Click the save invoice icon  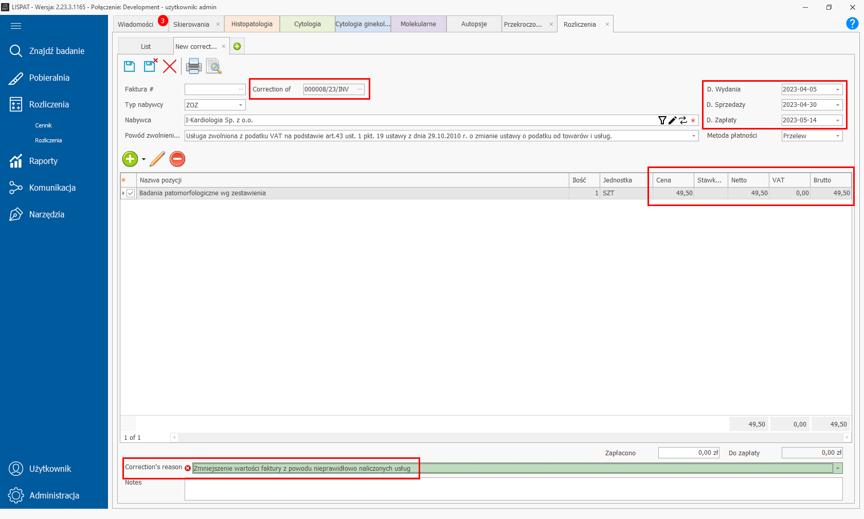129,66
